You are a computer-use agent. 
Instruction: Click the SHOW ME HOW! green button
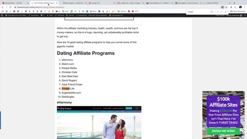pyautogui.click(x=223, y=131)
